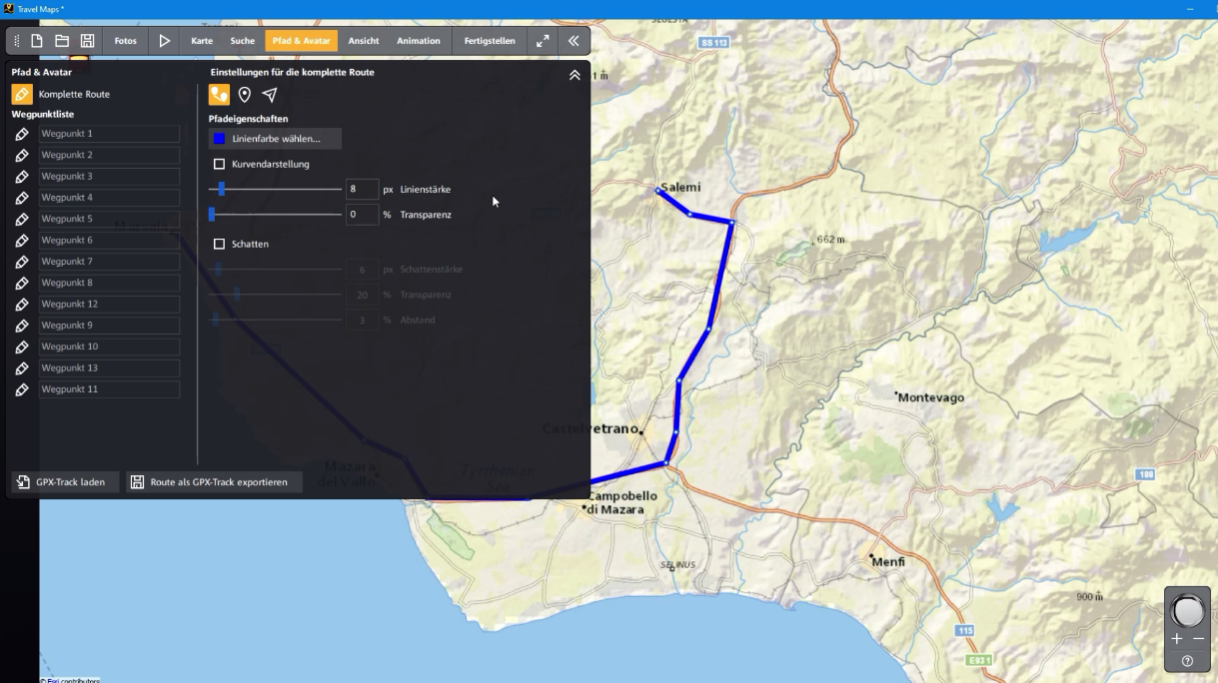Switch to the Animation tab
This screenshot has width=1218, height=683.
pos(419,40)
